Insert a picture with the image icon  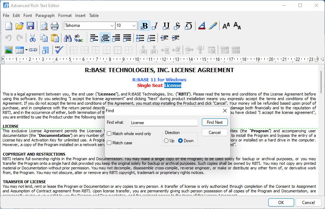[9, 50]
